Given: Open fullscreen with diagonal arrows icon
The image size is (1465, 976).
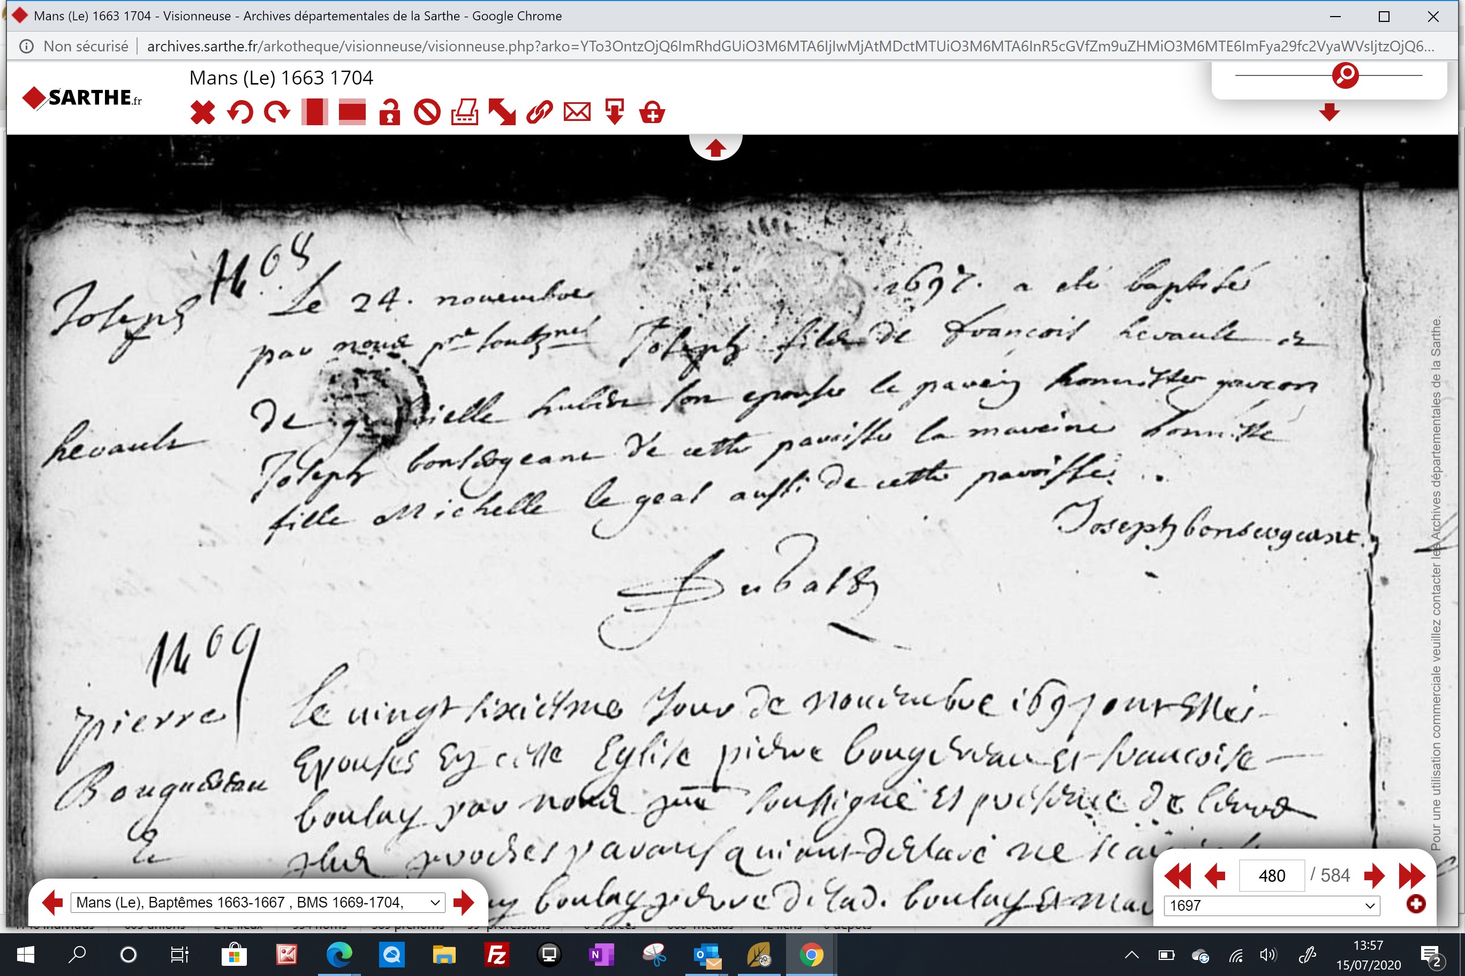Looking at the screenshot, I should [x=502, y=113].
